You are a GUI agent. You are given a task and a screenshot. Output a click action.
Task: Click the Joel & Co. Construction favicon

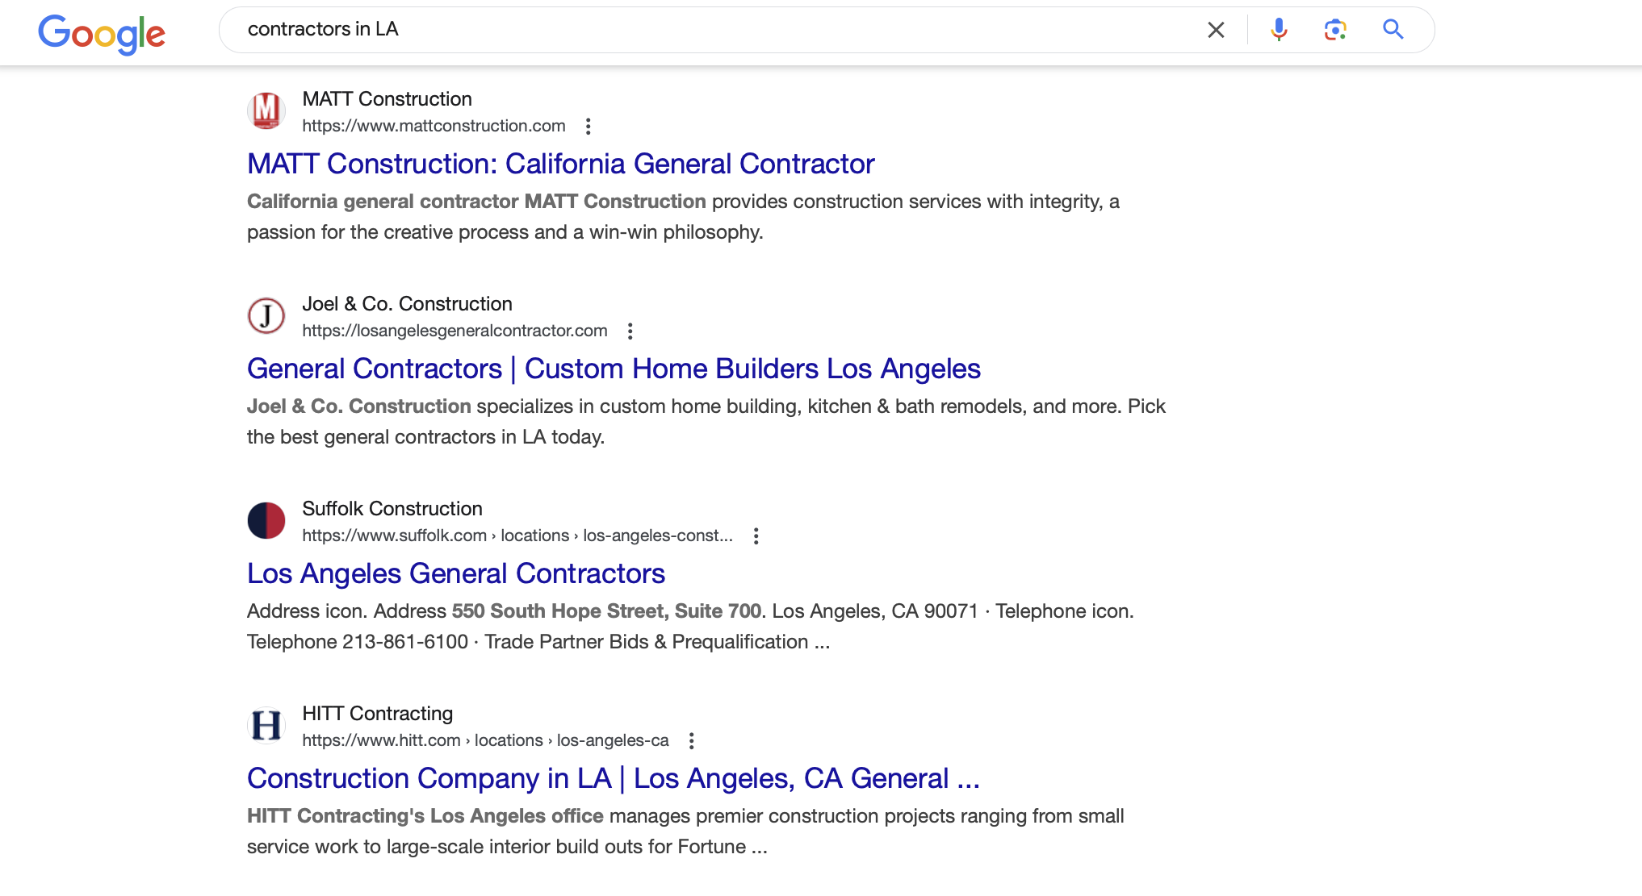(266, 316)
